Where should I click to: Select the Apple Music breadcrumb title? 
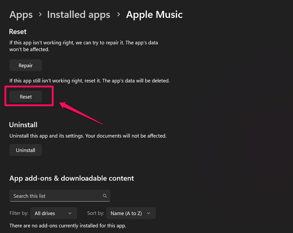click(x=154, y=15)
